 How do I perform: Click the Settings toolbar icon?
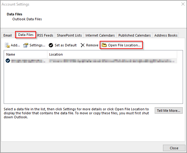[26, 45]
